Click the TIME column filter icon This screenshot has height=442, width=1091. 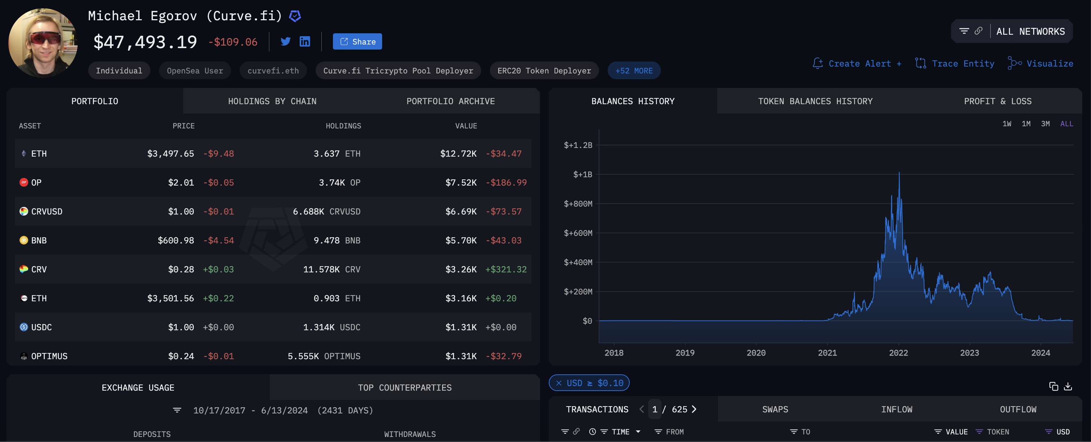click(604, 432)
